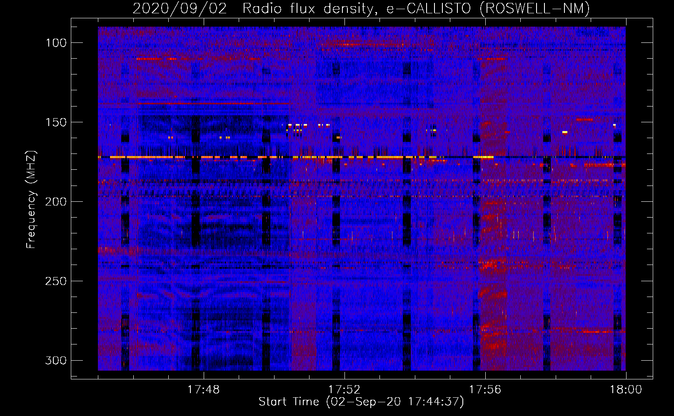This screenshot has width=674, height=416.
Task: Click the 17:56 time tick label
Action: [x=485, y=390]
